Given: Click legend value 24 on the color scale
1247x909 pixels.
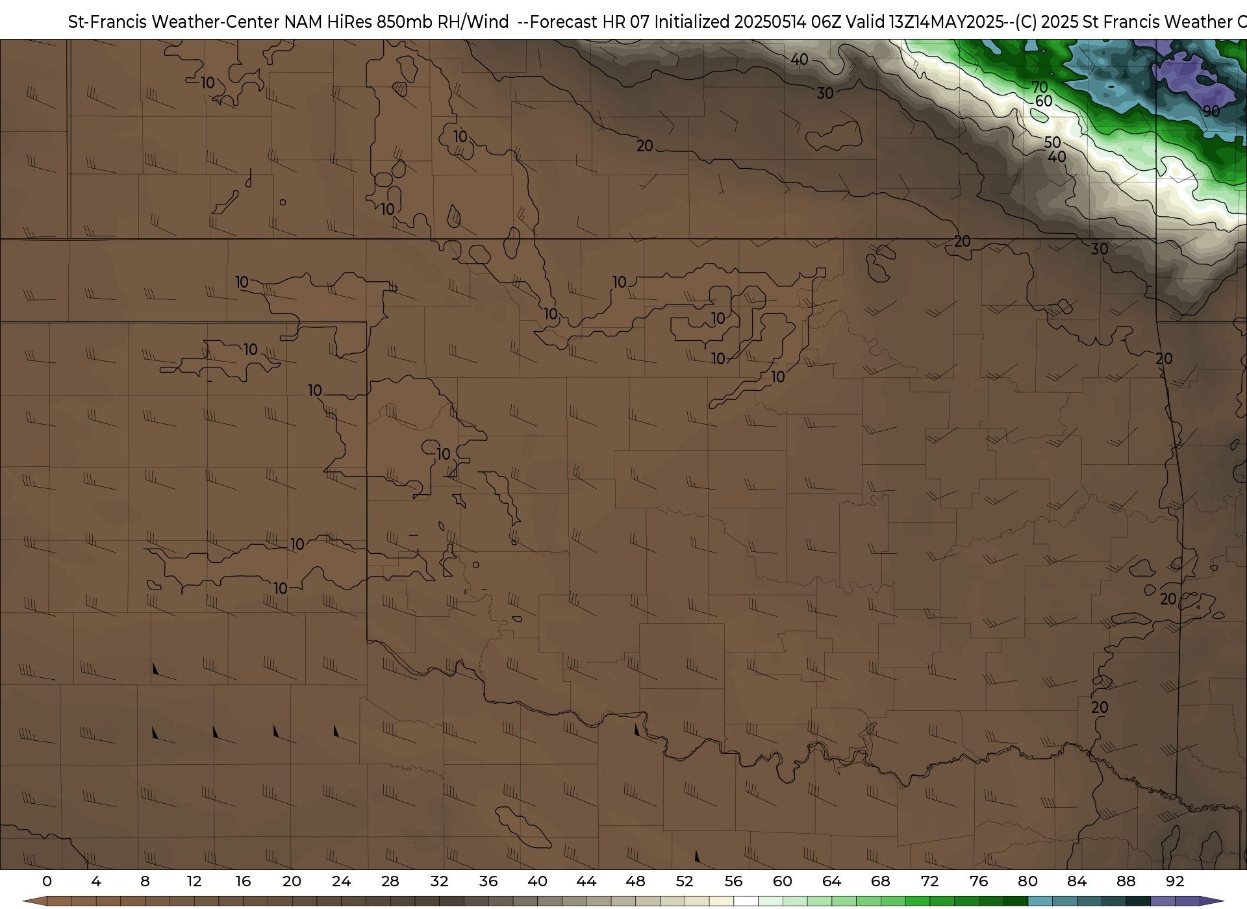Looking at the screenshot, I should (341, 881).
